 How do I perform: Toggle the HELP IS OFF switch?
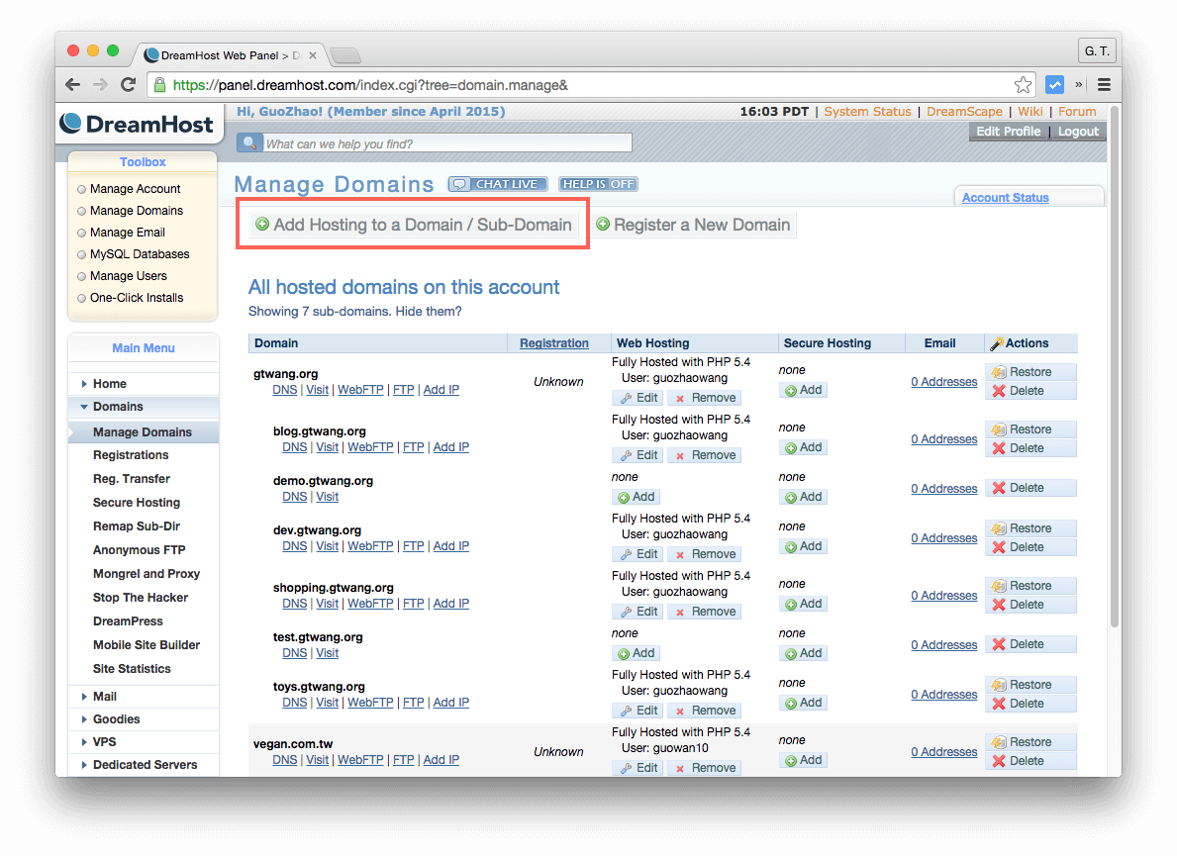point(598,183)
